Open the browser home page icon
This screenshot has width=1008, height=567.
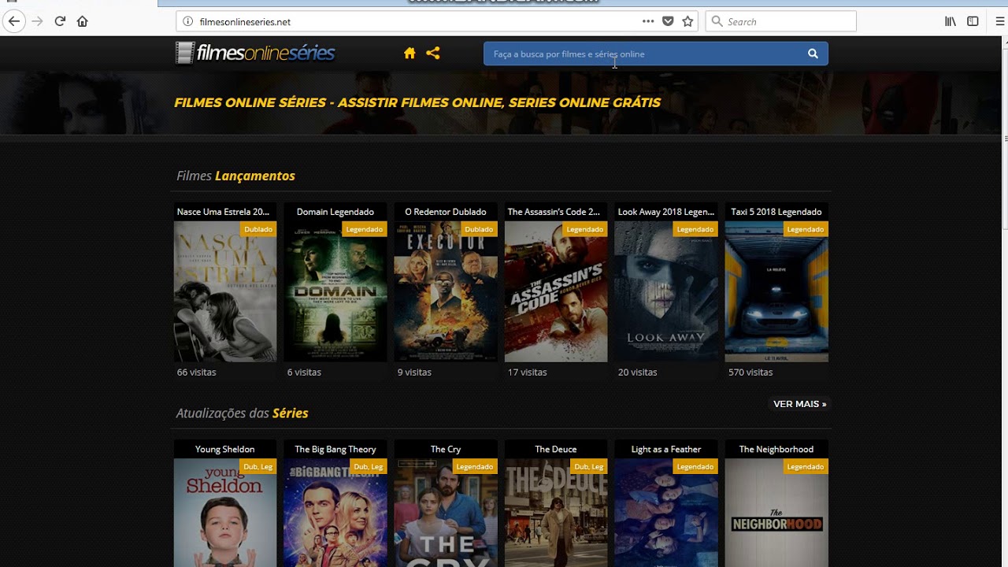pyautogui.click(x=83, y=21)
